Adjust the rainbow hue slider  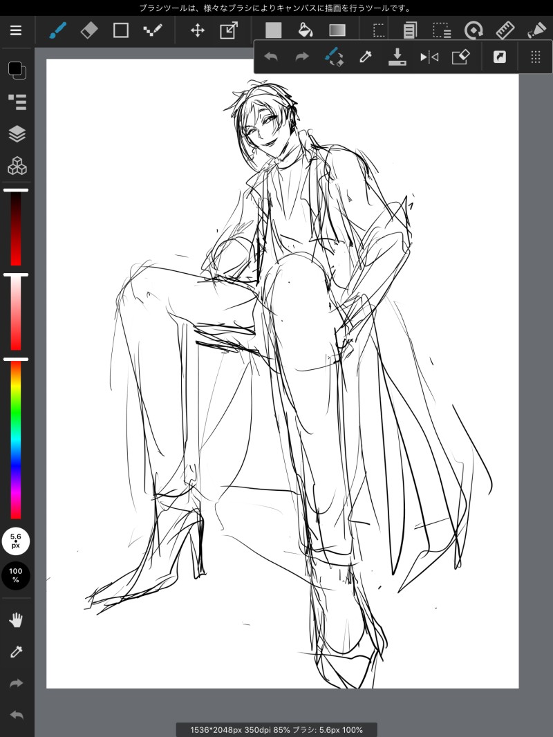click(x=16, y=440)
